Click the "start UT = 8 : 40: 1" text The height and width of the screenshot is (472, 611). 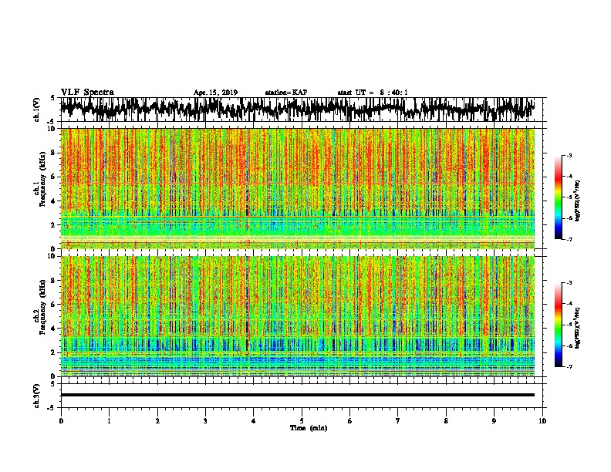click(373, 93)
